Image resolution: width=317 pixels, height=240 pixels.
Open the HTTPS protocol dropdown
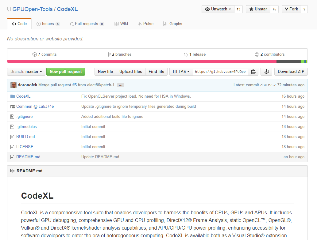181,71
